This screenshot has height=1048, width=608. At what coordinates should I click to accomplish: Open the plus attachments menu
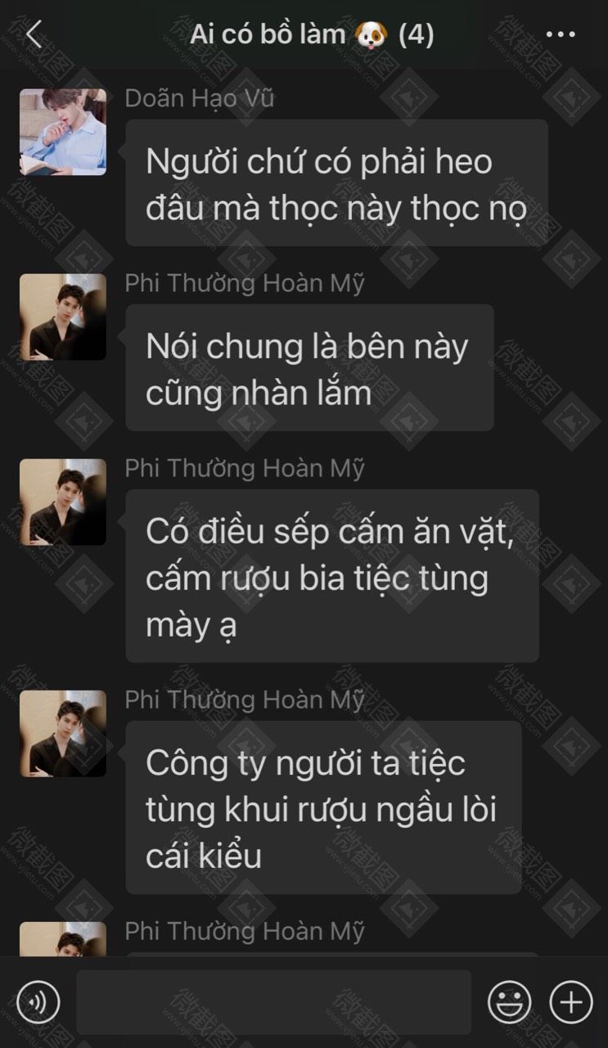[x=571, y=1001]
